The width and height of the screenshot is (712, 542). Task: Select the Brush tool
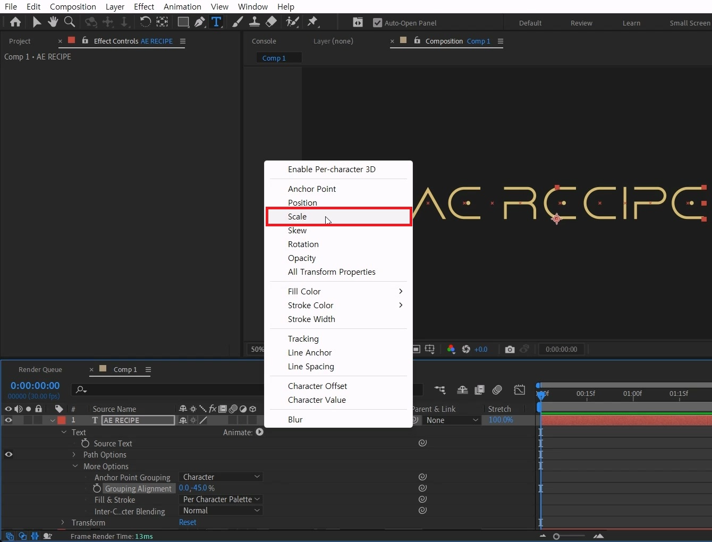(x=238, y=22)
